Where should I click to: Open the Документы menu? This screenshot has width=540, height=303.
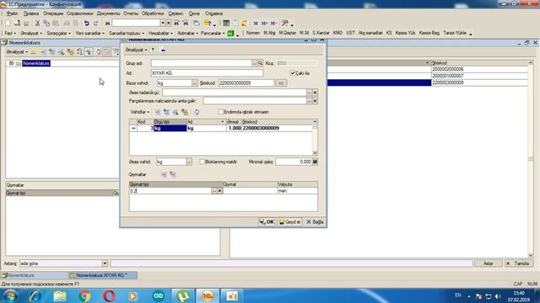[x=108, y=13]
